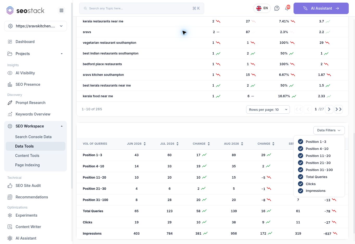Uncheck Position 21-30 filter

(x=301, y=163)
